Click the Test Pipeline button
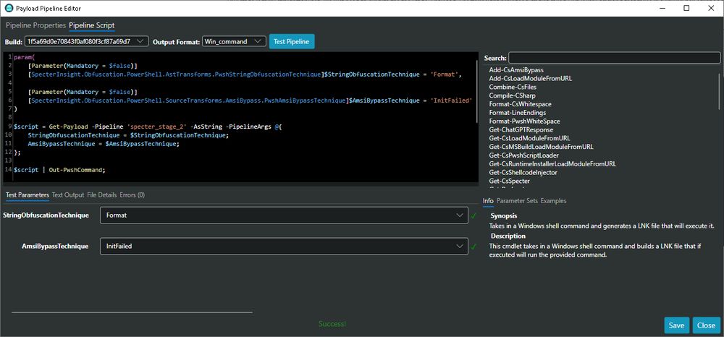 tap(292, 41)
